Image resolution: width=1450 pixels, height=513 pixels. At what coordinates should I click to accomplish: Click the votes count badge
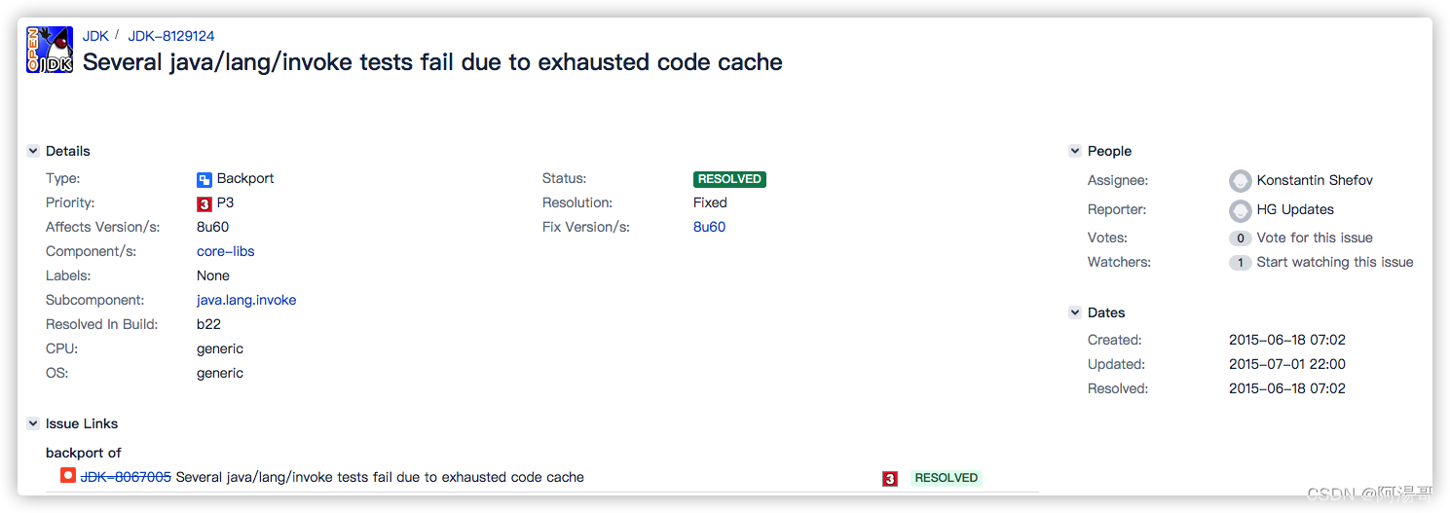1240,238
